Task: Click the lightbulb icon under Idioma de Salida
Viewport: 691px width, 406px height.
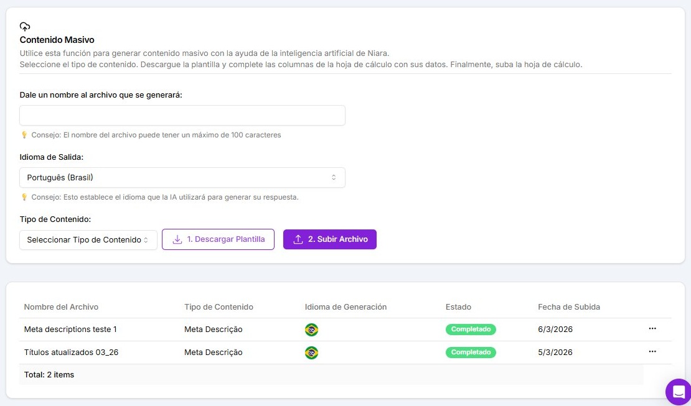Action: (24, 196)
